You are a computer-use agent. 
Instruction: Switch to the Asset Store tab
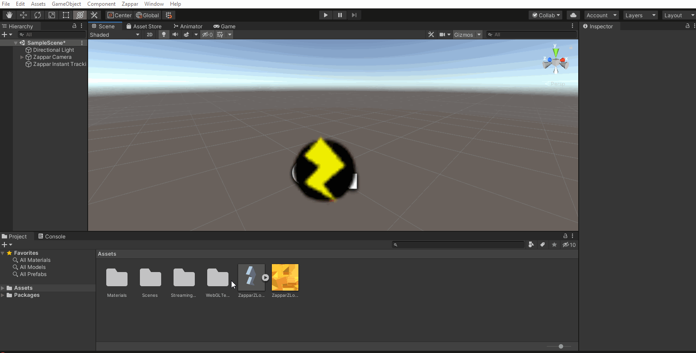point(144,26)
